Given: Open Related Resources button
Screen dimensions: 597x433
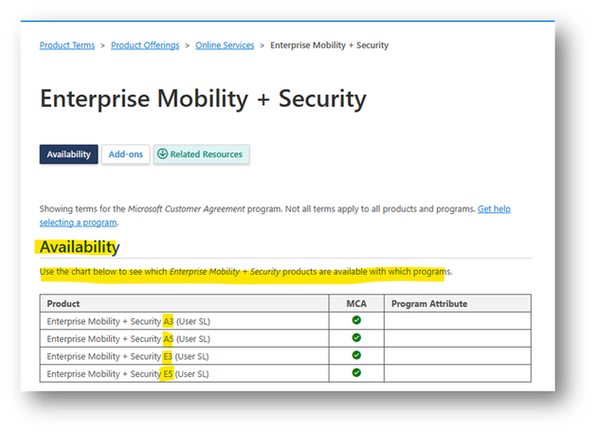Looking at the screenshot, I should pyautogui.click(x=202, y=154).
